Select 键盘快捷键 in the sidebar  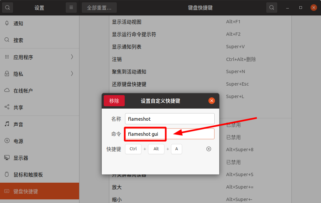(39, 191)
